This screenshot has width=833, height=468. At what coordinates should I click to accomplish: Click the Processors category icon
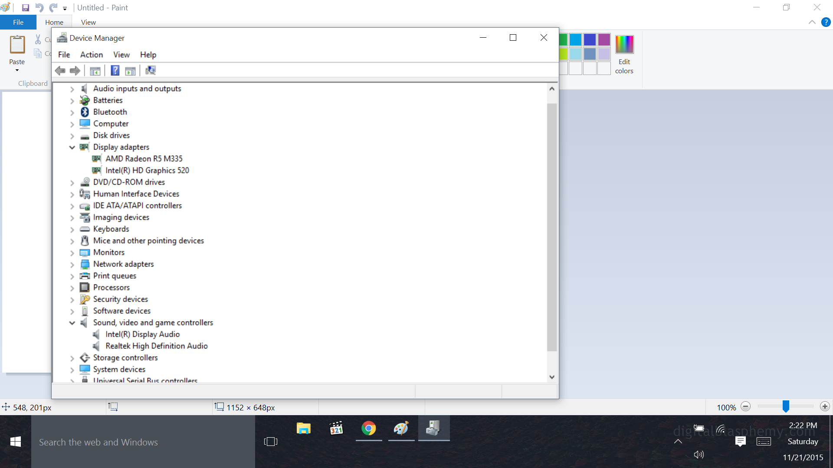pyautogui.click(x=85, y=287)
